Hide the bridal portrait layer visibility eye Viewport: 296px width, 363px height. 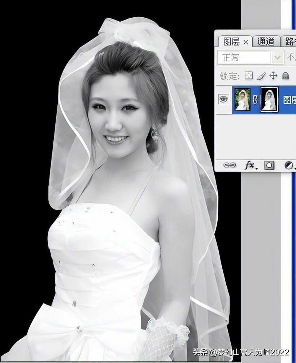tap(223, 99)
